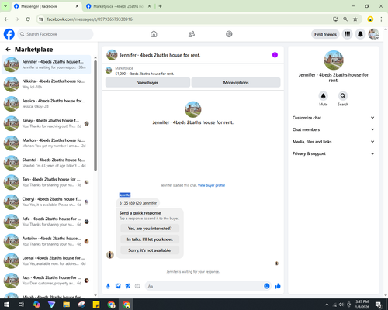Open Shantel conversation in chat list
The width and height of the screenshot is (388, 310).
47,163
